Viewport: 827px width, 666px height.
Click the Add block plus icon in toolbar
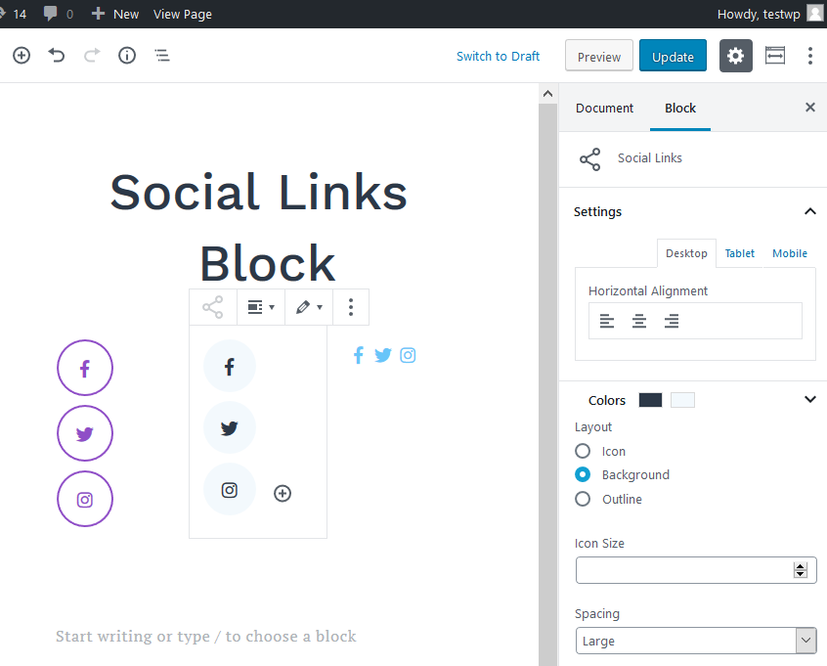pos(22,56)
